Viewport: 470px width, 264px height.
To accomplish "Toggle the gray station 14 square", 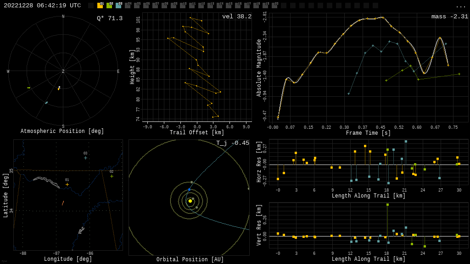I will click(x=219, y=5).
